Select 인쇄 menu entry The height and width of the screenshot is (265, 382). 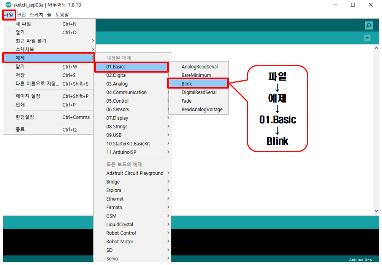tap(49, 105)
